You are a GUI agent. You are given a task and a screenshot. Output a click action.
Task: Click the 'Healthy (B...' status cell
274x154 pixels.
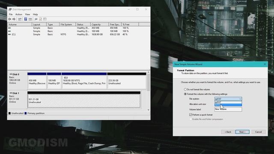83,34
